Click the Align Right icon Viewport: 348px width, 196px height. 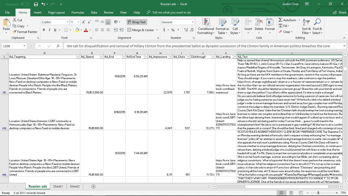coord(108,30)
